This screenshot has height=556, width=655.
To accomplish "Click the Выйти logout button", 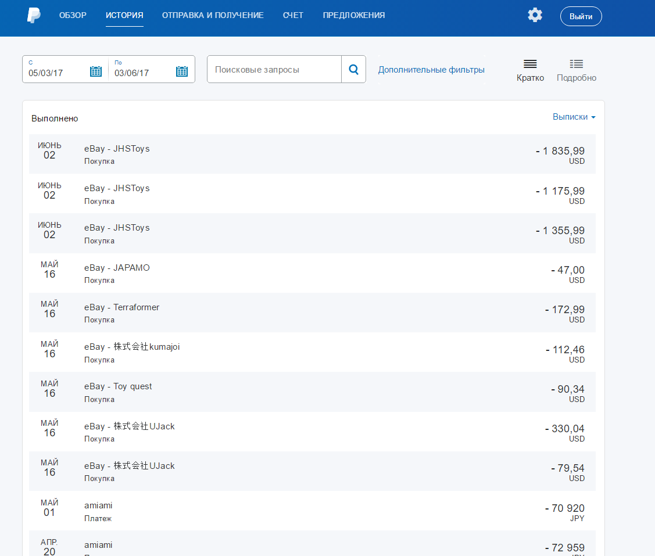I will point(581,16).
